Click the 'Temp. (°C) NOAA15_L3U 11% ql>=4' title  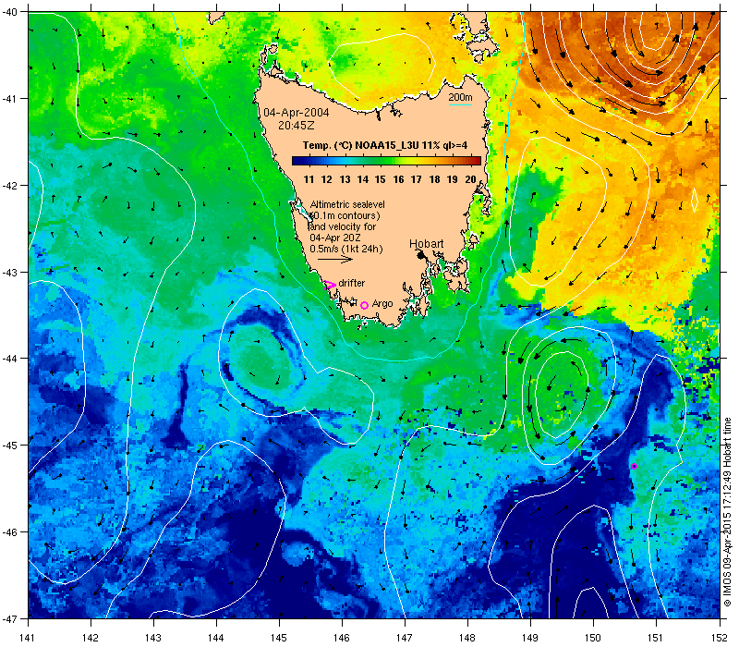pos(385,145)
